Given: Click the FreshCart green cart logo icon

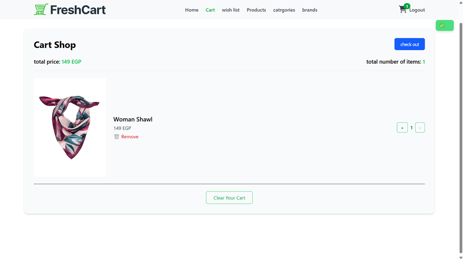Looking at the screenshot, I should click(x=41, y=9).
